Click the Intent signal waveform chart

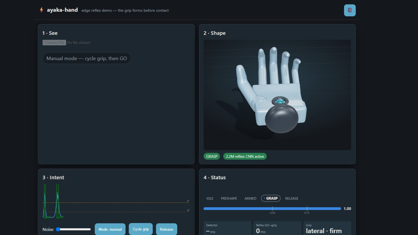tap(116, 201)
